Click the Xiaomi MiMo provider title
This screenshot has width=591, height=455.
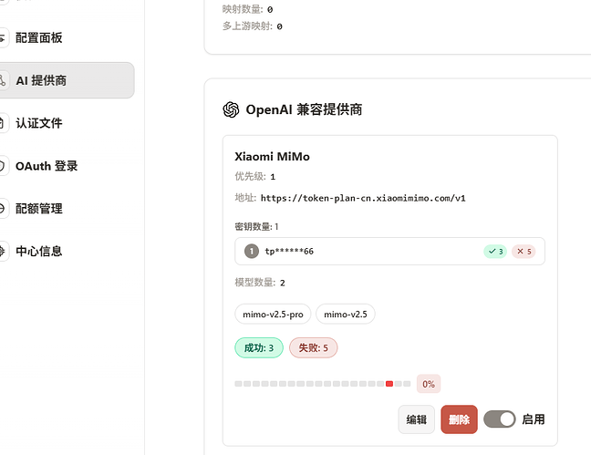(x=272, y=157)
